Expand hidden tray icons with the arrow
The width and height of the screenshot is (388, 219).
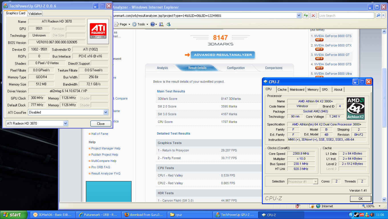(351, 215)
